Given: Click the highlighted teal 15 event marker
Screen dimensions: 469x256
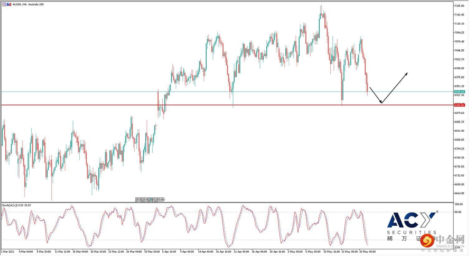Looking at the screenshot, I should (151, 199).
